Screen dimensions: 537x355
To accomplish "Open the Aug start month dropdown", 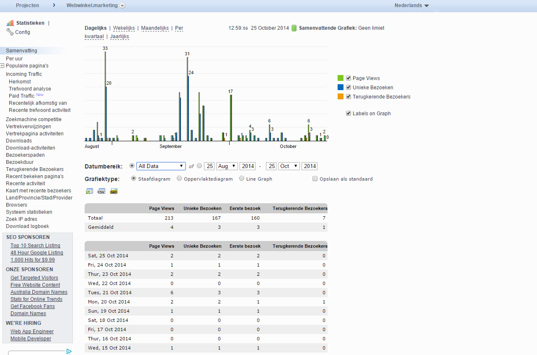I will [227, 166].
